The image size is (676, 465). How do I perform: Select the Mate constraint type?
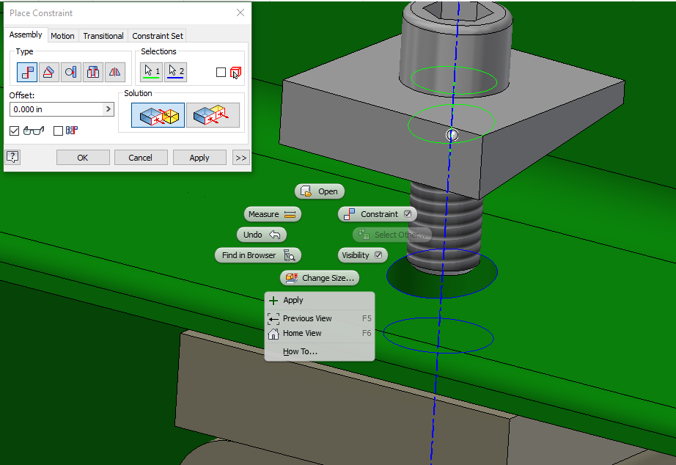tap(28, 72)
